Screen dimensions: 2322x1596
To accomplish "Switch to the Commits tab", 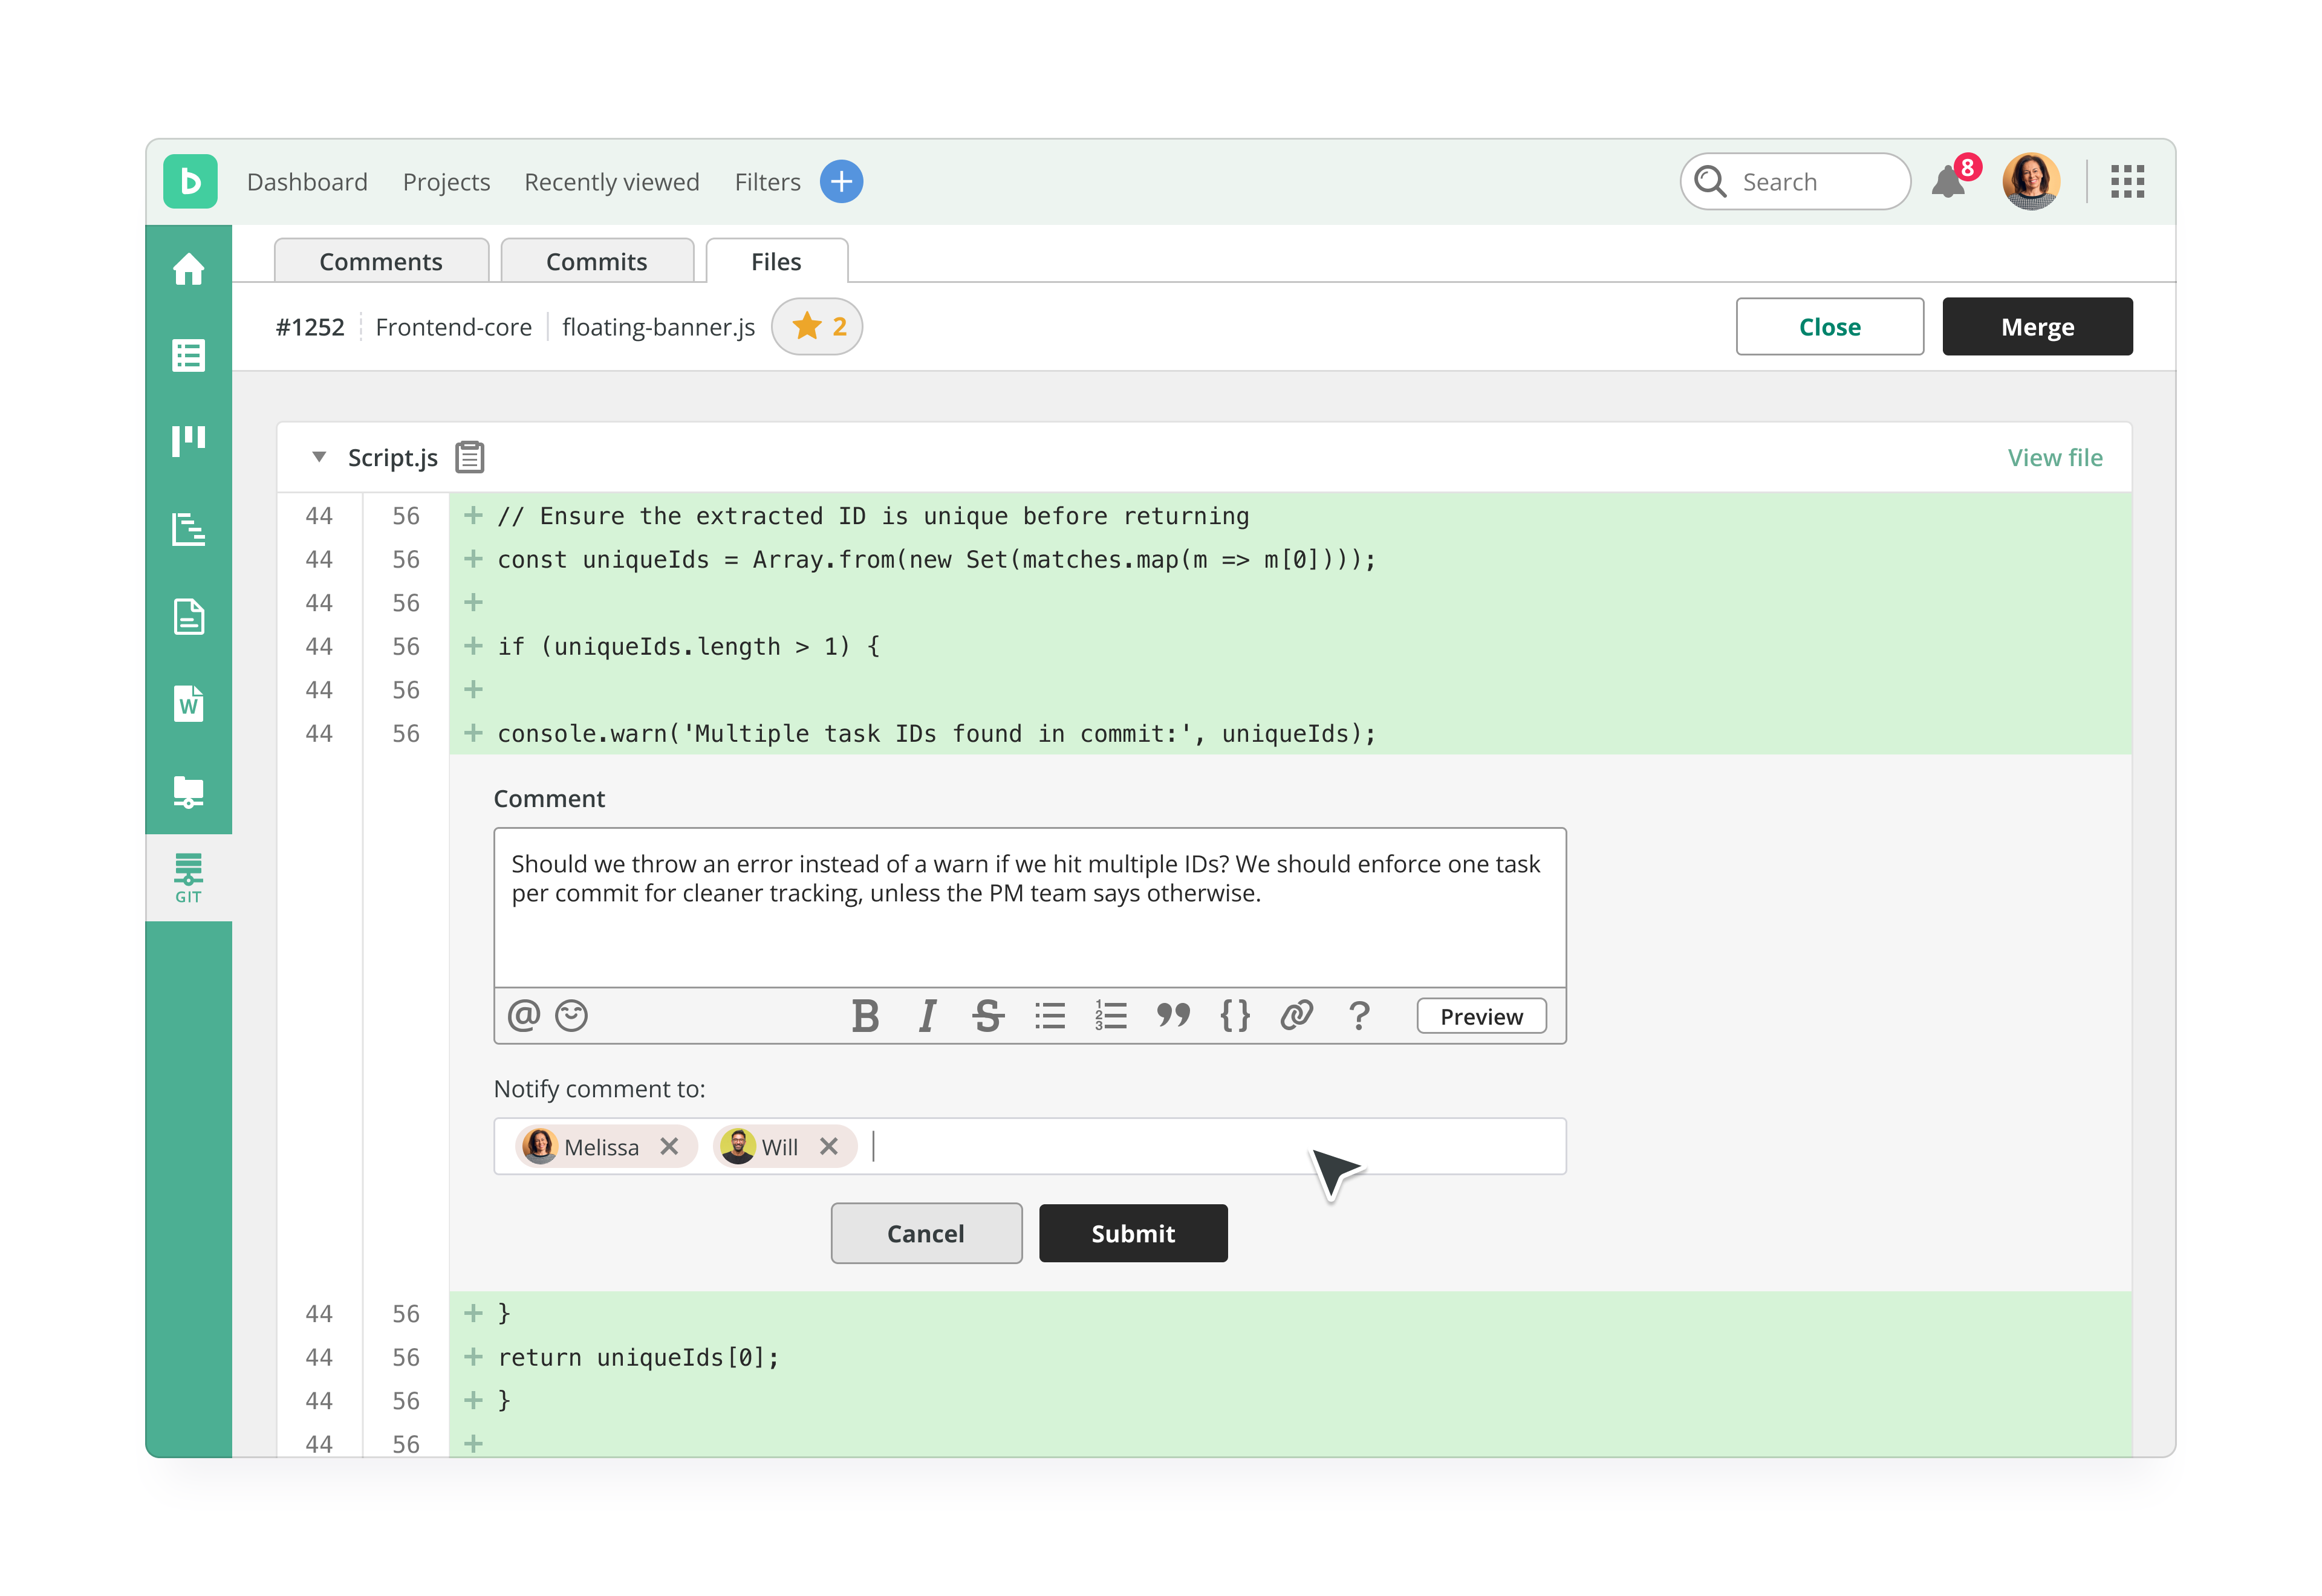I will click(597, 262).
